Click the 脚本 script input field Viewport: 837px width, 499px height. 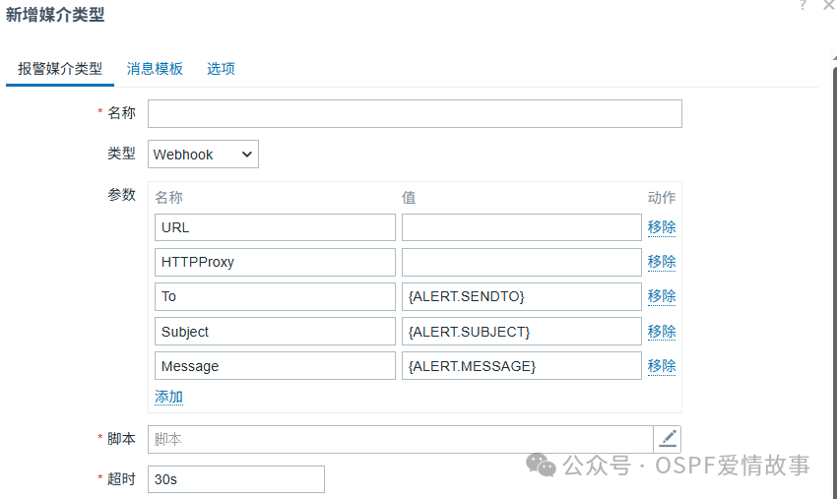[x=401, y=439]
